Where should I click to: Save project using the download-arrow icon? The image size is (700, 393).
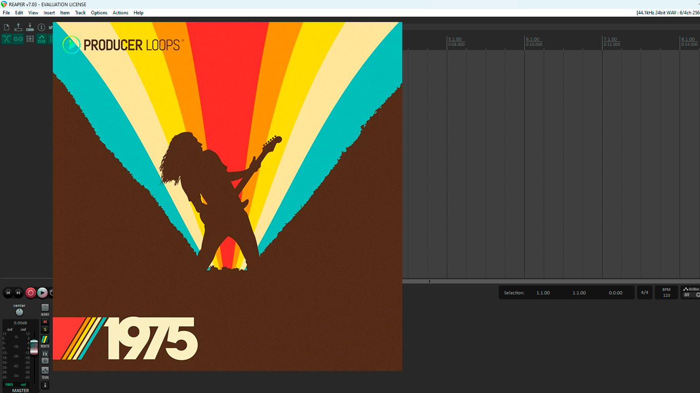click(30, 27)
